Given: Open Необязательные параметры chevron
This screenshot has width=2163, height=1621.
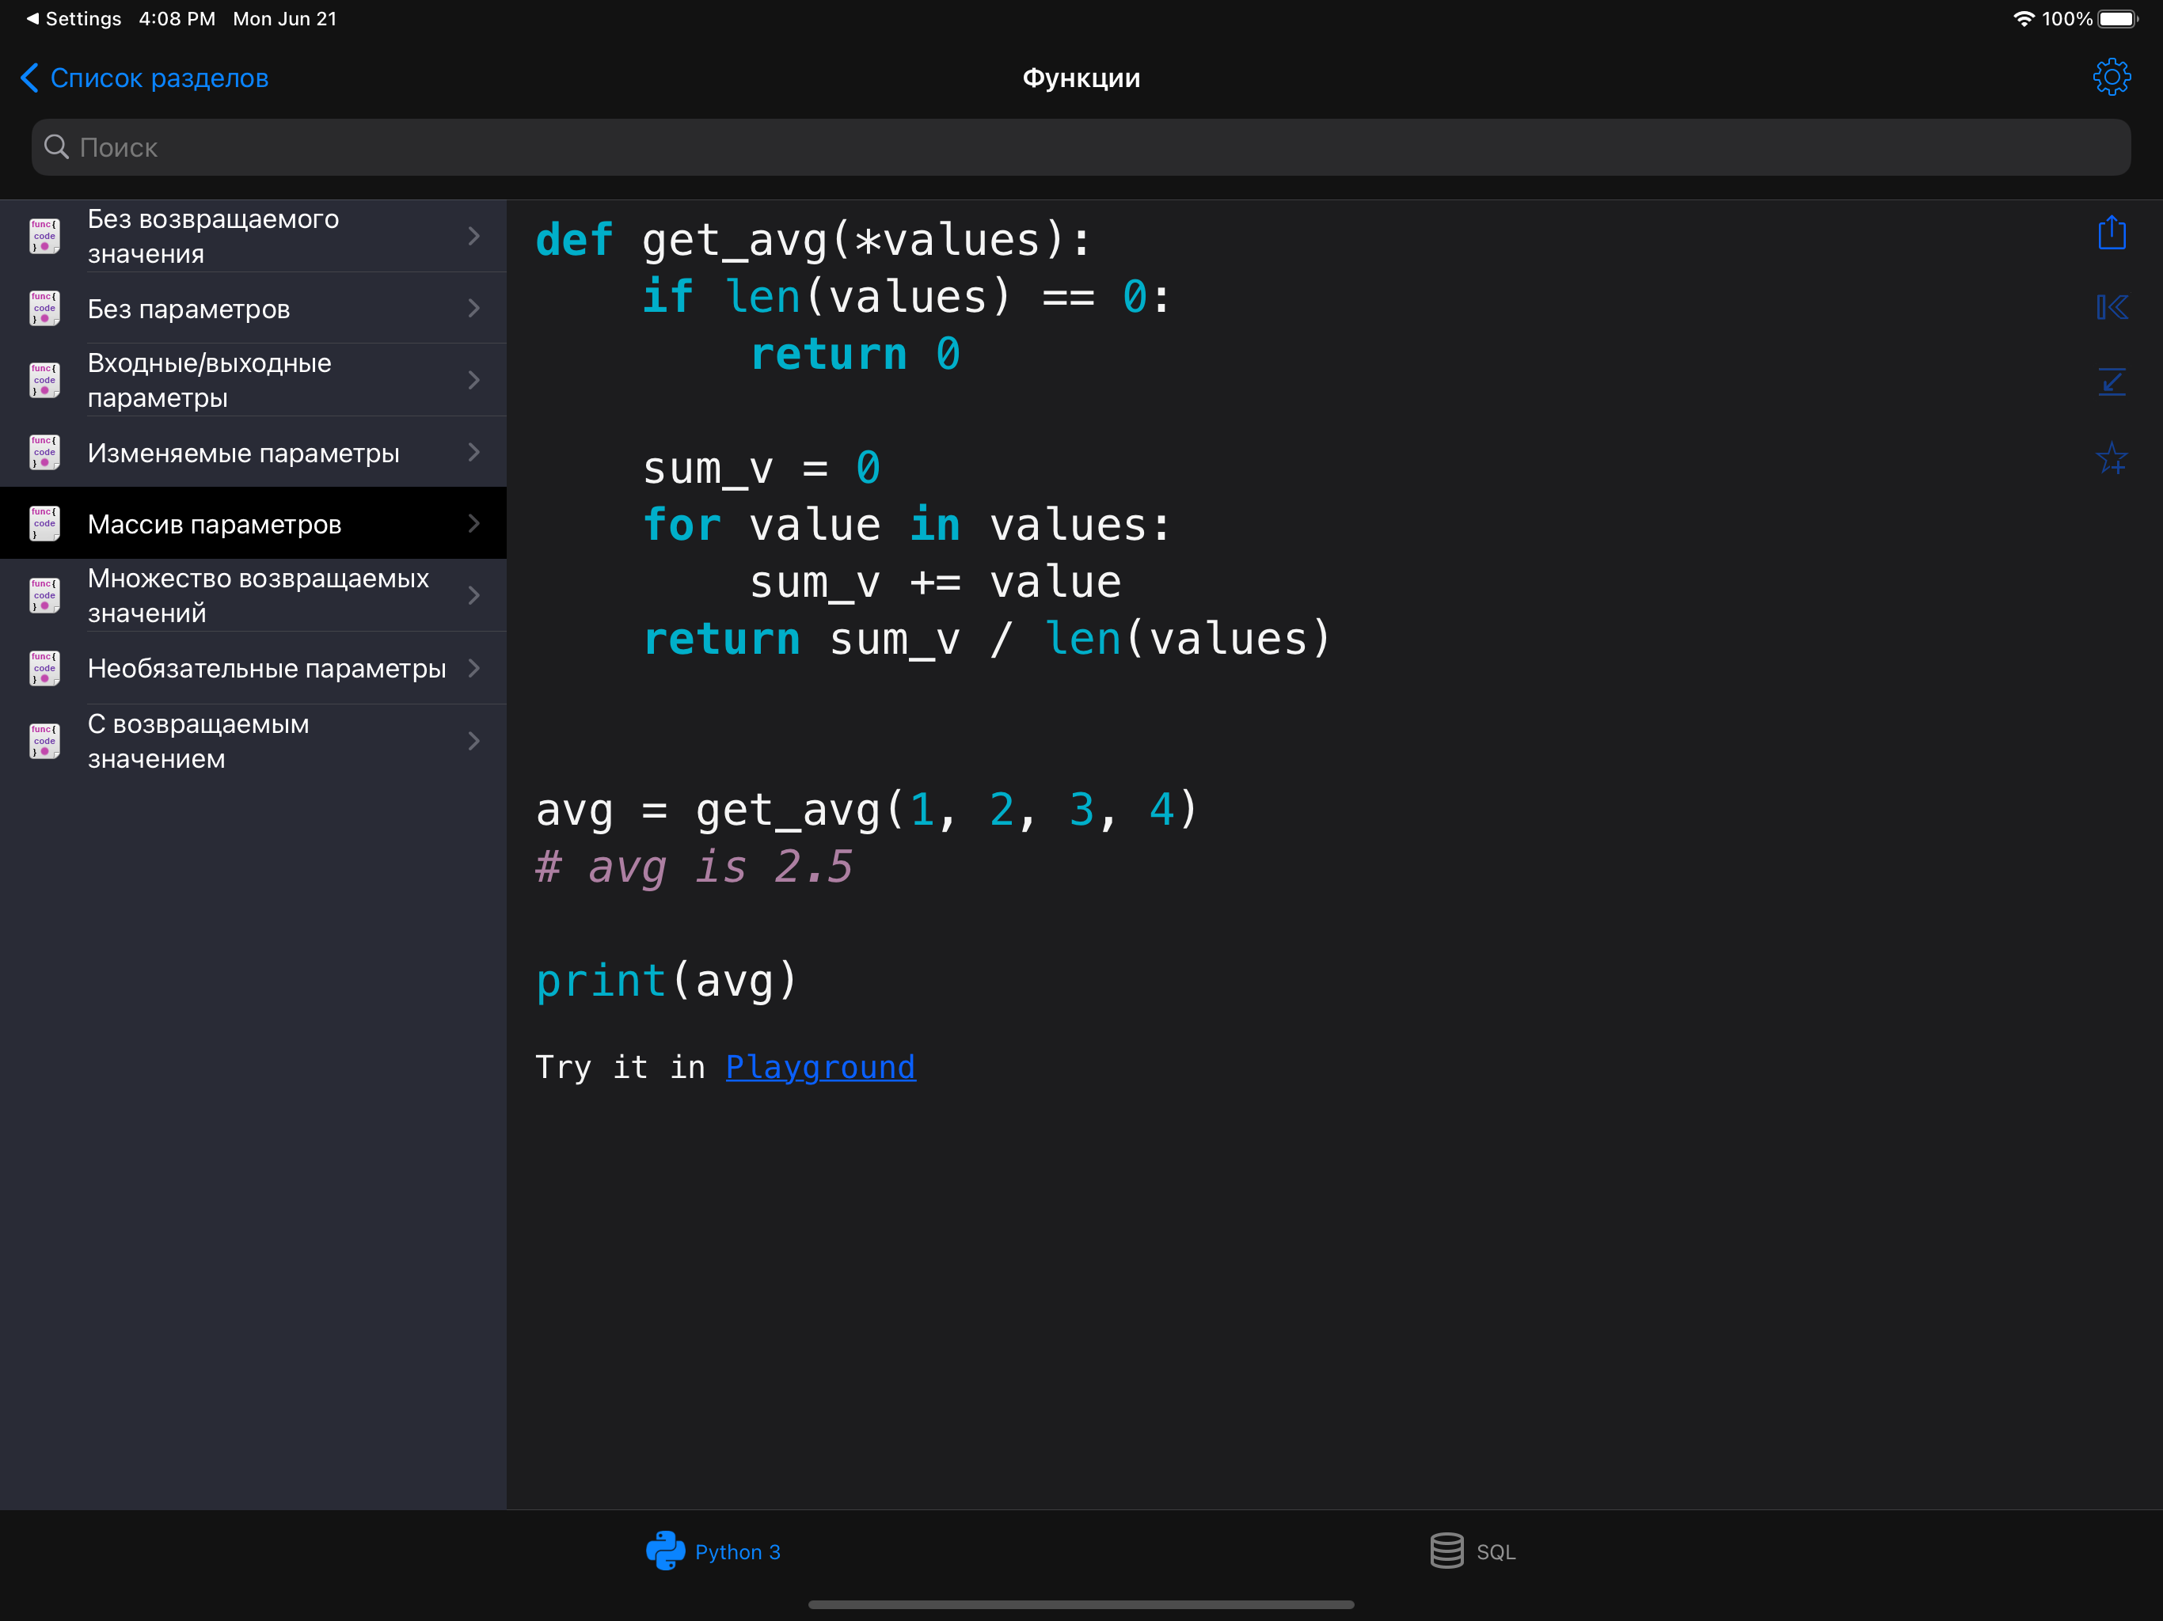Looking at the screenshot, I should click(x=474, y=668).
